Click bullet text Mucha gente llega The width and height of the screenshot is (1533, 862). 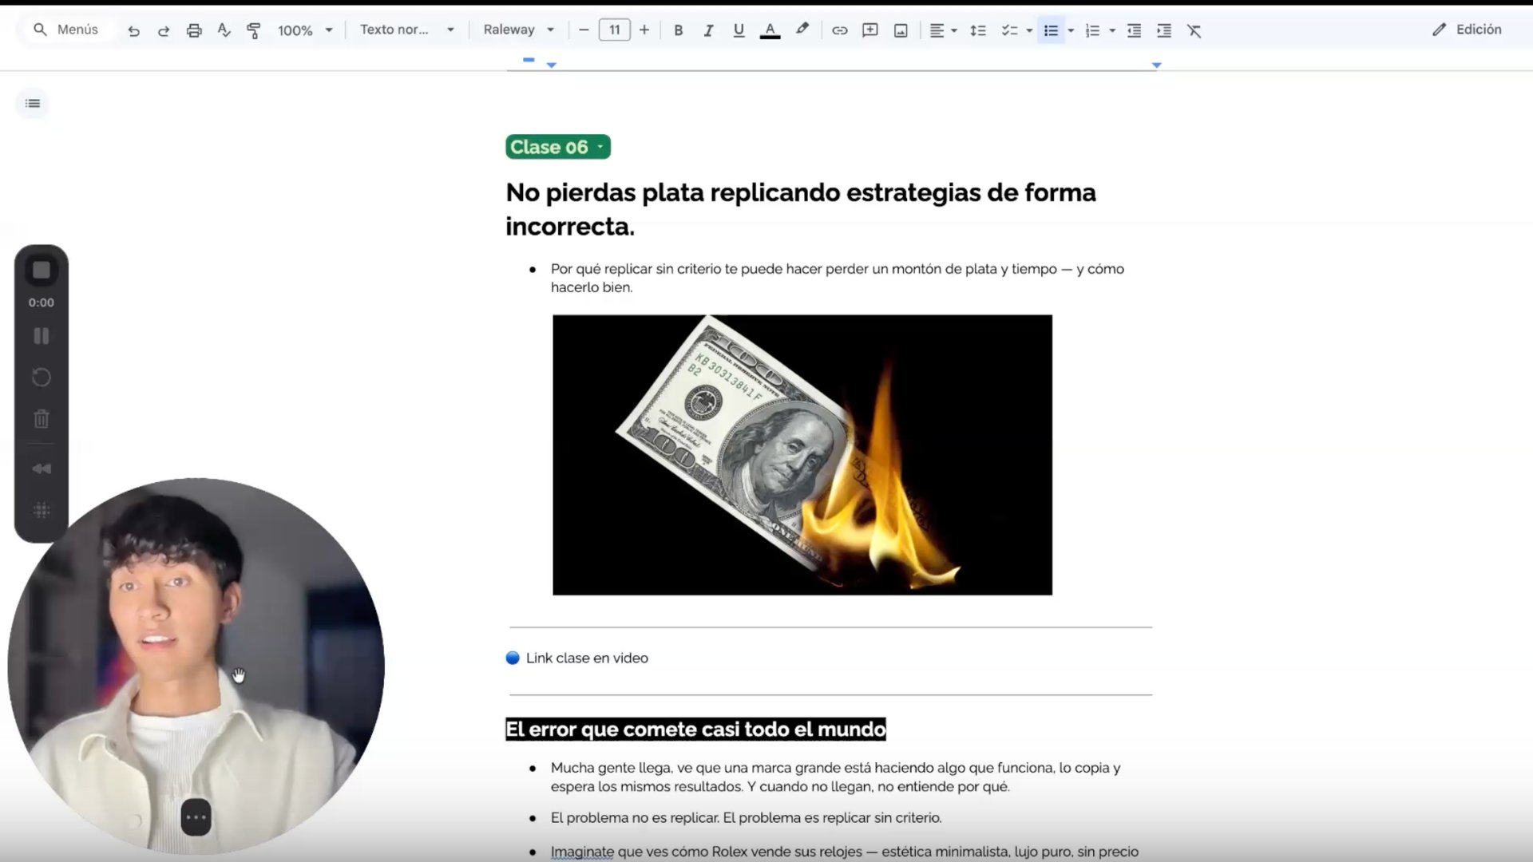[835, 777]
